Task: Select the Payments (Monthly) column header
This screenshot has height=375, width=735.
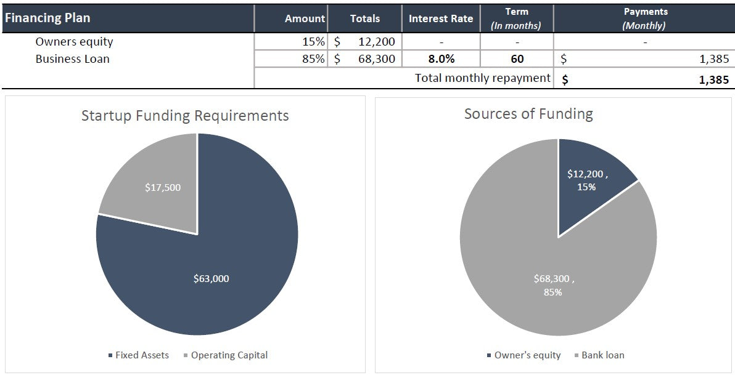Action: (x=644, y=18)
